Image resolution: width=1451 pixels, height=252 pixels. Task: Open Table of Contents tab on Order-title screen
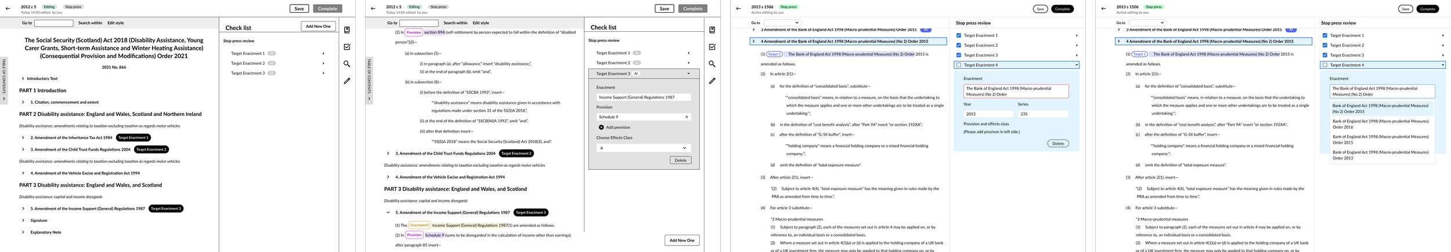tap(4, 81)
